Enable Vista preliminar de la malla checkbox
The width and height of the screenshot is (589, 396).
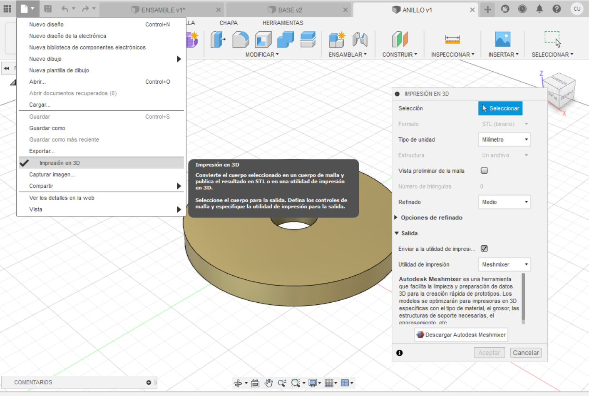tap(484, 170)
